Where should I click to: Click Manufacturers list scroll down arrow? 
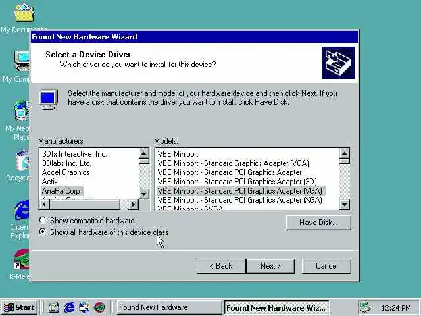pyautogui.click(x=144, y=194)
